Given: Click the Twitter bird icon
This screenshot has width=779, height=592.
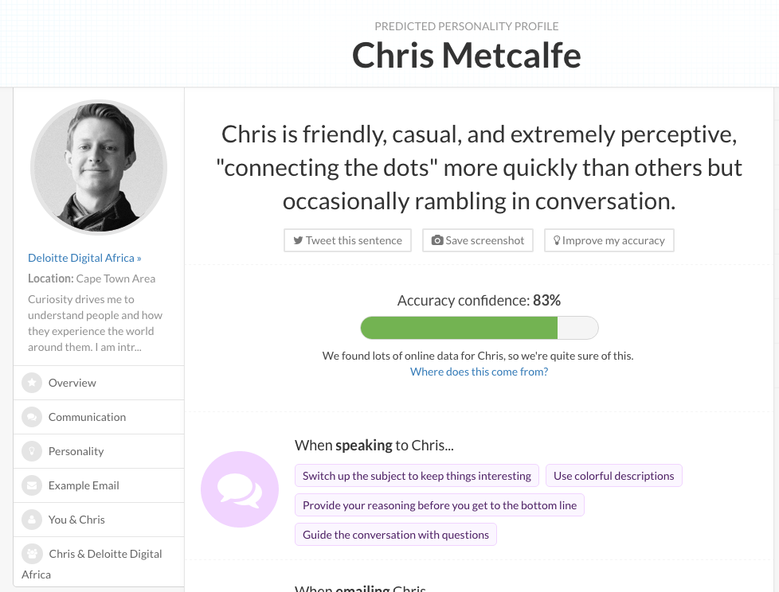Looking at the screenshot, I should click(298, 240).
